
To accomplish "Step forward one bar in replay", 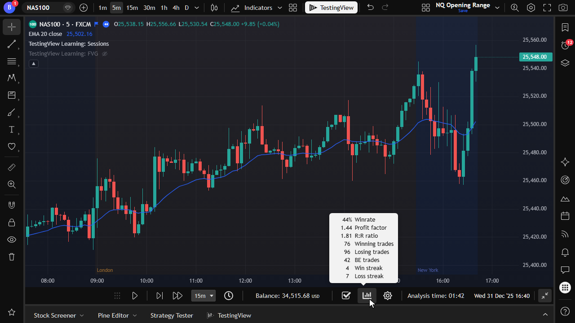I will point(159,296).
